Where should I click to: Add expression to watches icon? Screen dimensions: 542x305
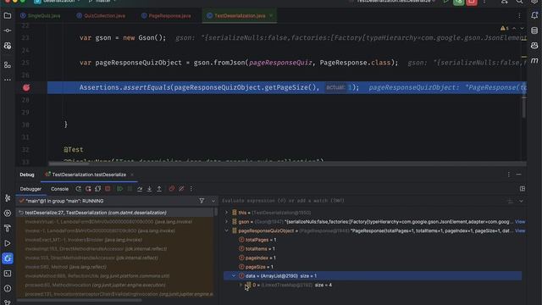(x=510, y=201)
